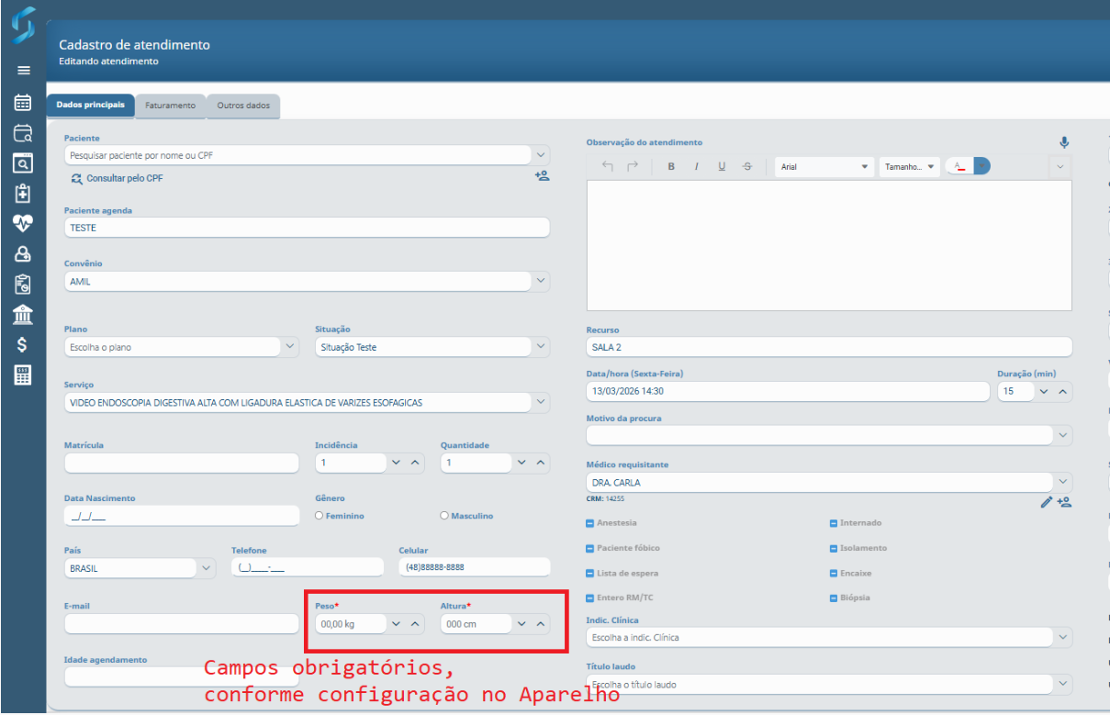Decrease the Peso value
Viewport: 1110px width, 715px height.
click(x=396, y=623)
